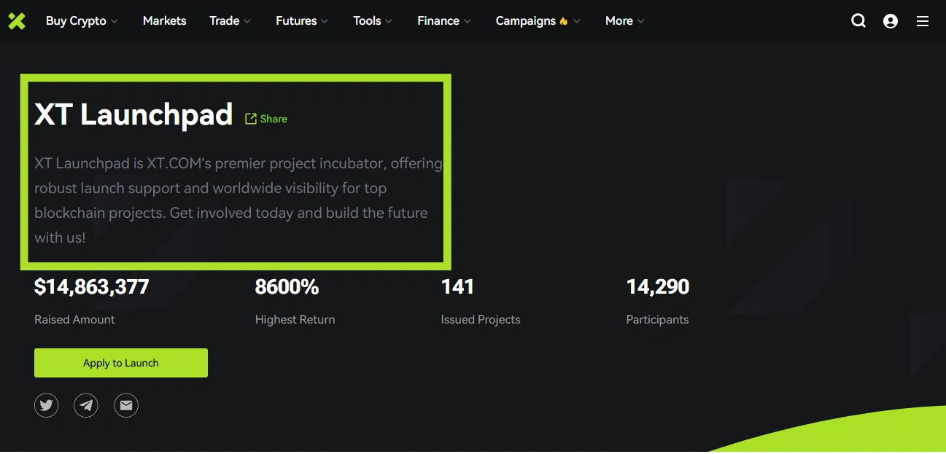Expand the Buy Crypto dropdown arrow
Viewport: 946px width, 454px height.
pos(115,21)
